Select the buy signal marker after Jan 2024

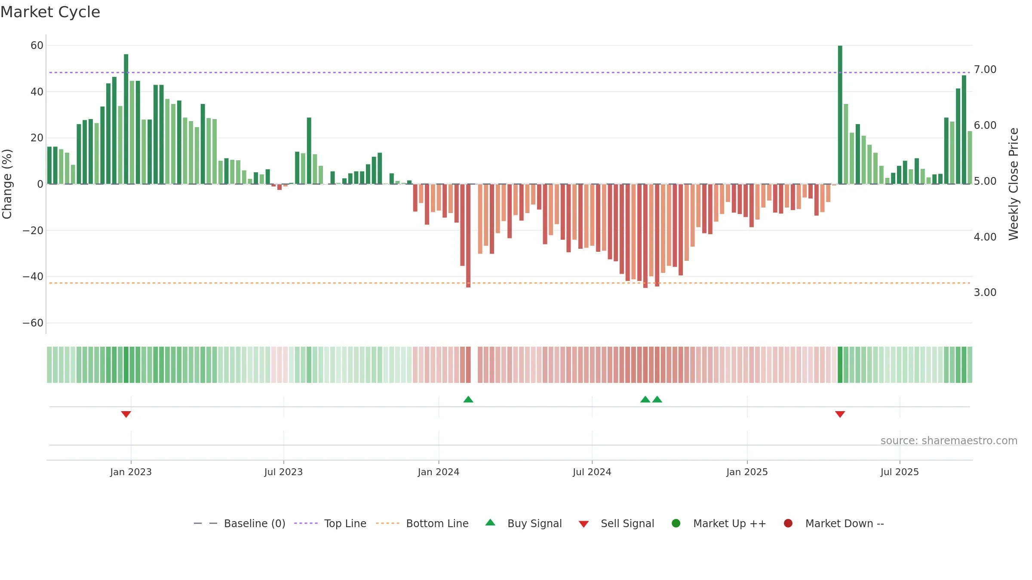pos(468,399)
